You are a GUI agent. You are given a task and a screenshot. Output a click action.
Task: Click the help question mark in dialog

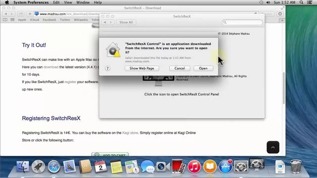click(107, 68)
